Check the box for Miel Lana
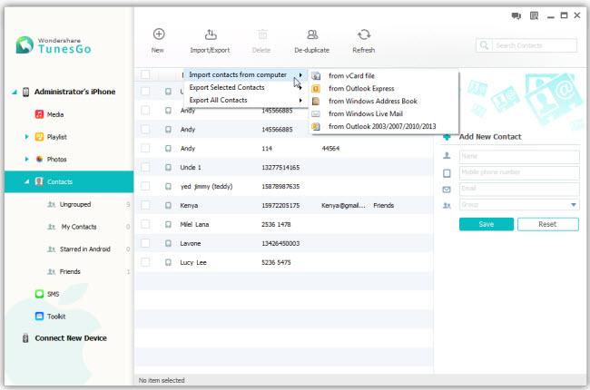 145,224
